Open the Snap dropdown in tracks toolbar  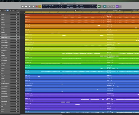point(125,10)
